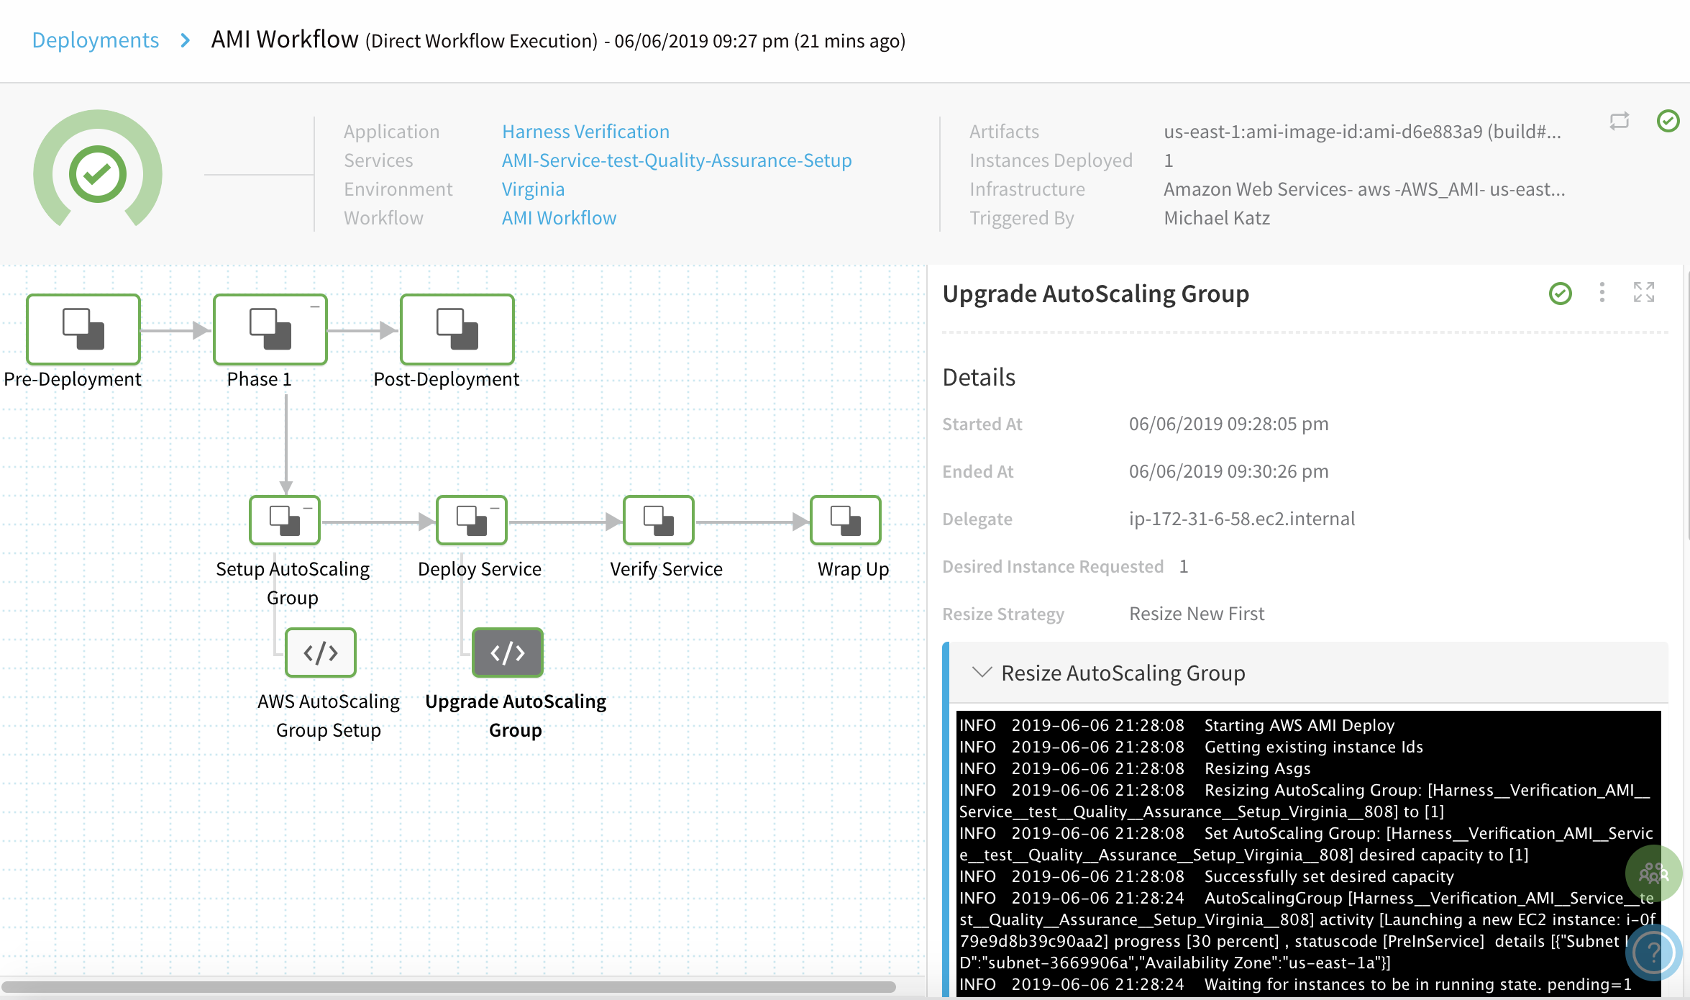
Task: Click the log line Getting existing instance Ids
Action: (1191, 747)
